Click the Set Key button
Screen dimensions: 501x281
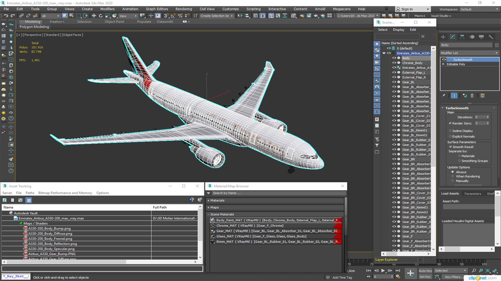425,277
